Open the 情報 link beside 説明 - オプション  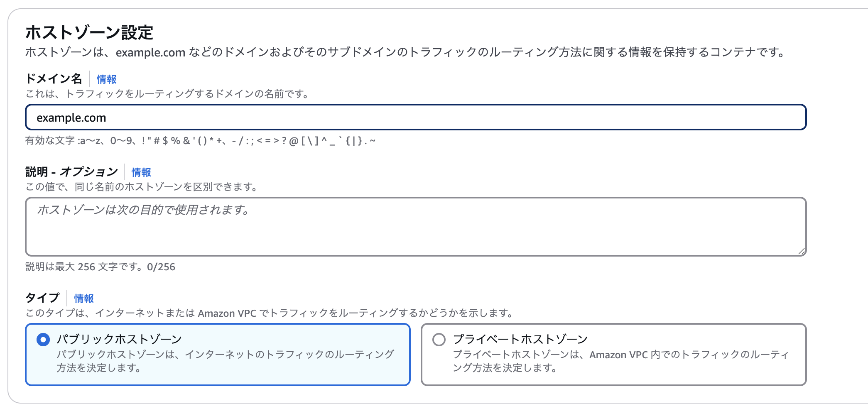(x=141, y=172)
